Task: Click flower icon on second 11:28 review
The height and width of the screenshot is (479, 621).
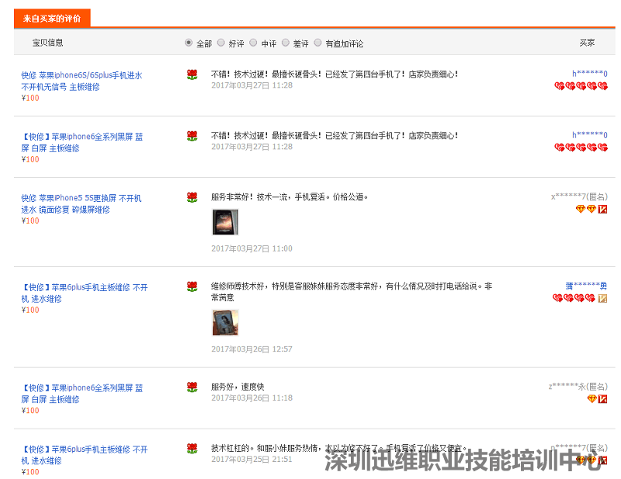Action: pyautogui.click(x=192, y=136)
